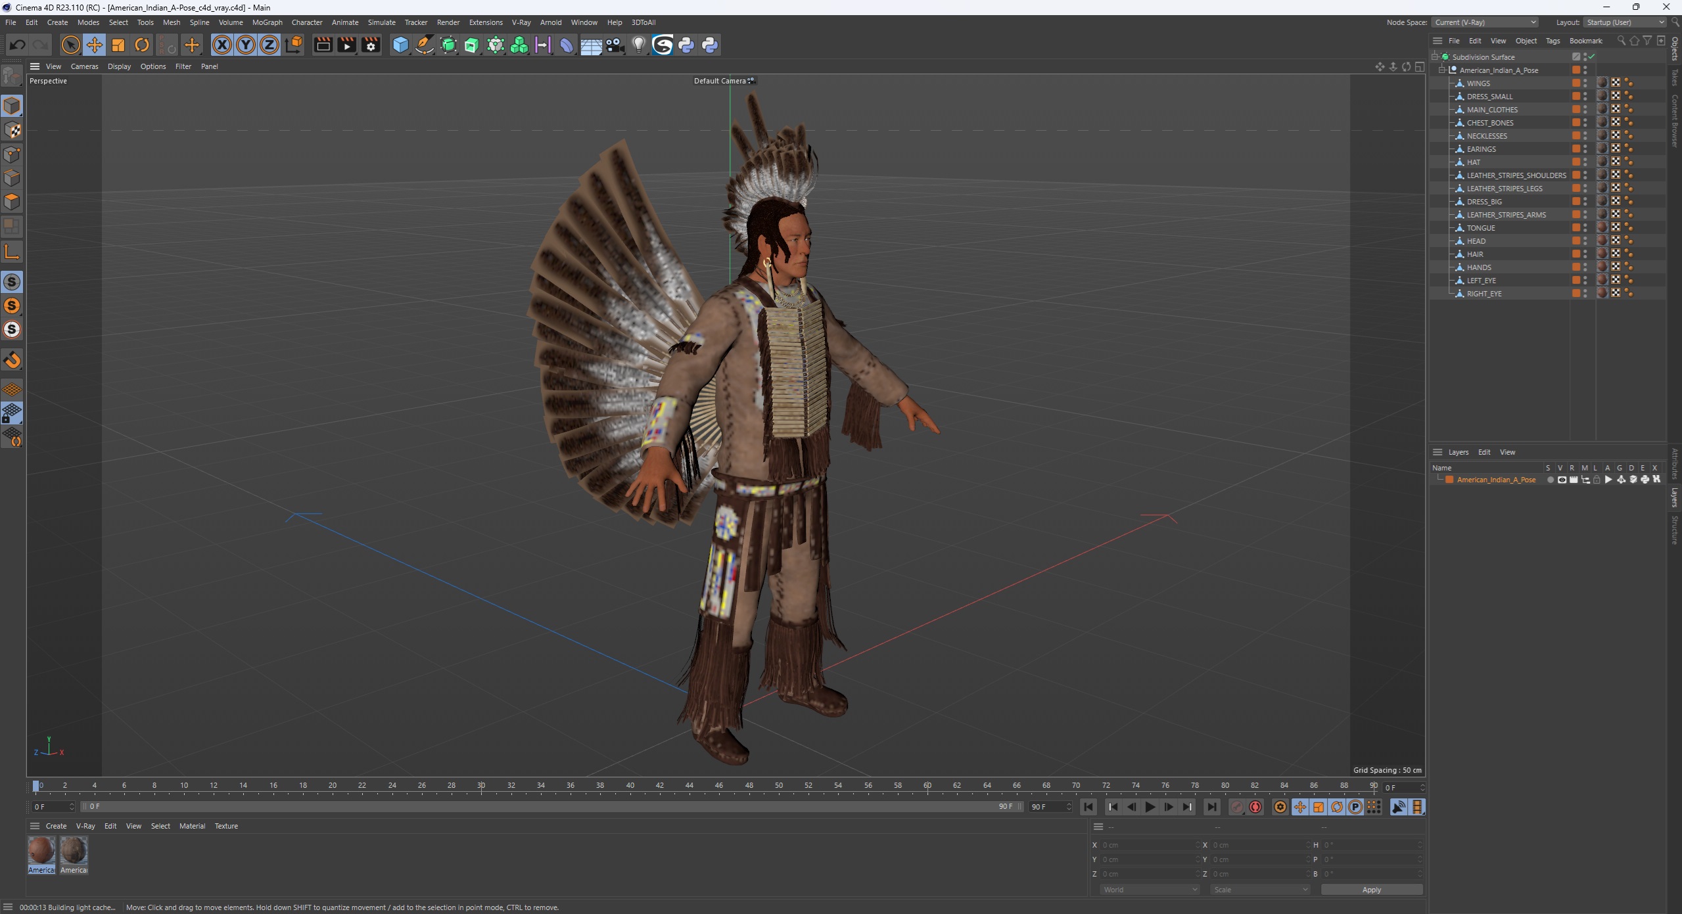Toggle HAT visibility dots
This screenshot has height=914, width=1682.
click(1585, 162)
